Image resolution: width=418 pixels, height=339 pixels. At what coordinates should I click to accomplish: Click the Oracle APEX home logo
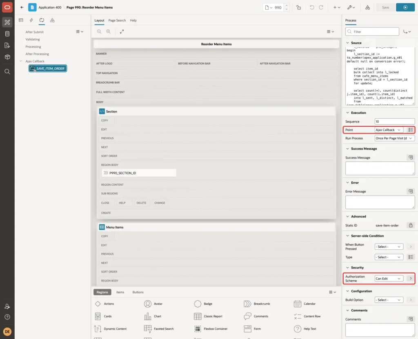(7, 7)
